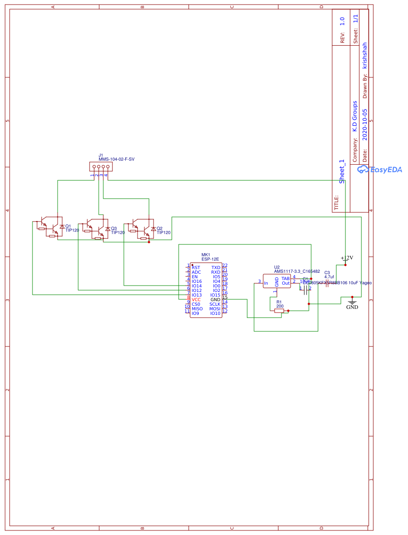Click the krishshah author name
This screenshot has height=535, width=408.
point(365,56)
